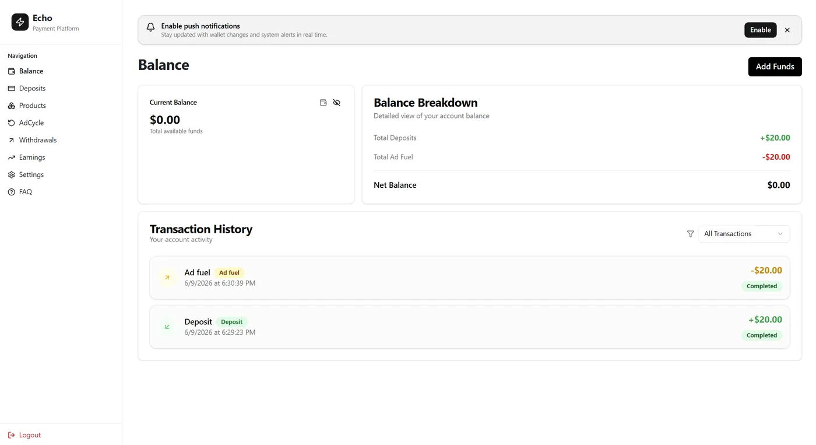Click the Settings gear icon in sidebar

tap(11, 175)
